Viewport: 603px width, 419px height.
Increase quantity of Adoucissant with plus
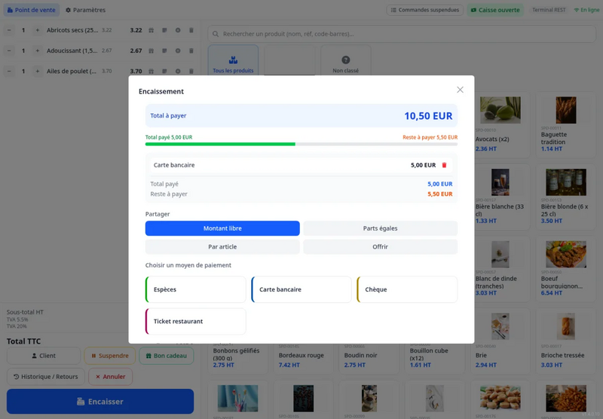click(37, 50)
